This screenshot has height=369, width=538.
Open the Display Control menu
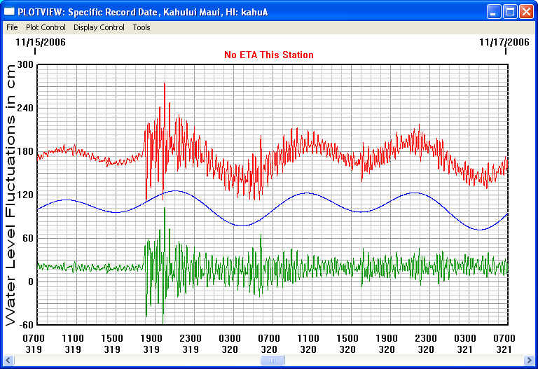pyautogui.click(x=99, y=27)
